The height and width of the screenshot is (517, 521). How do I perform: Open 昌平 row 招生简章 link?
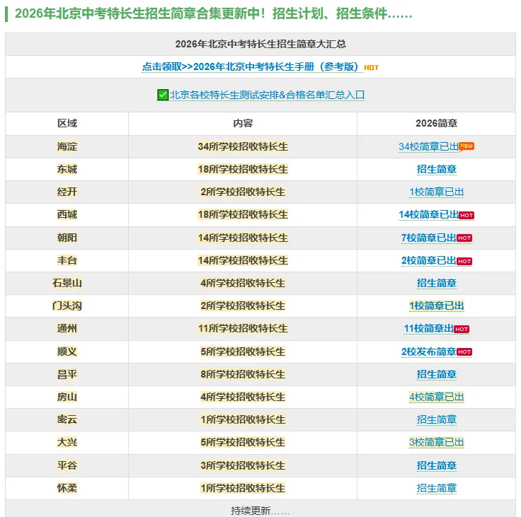(x=436, y=375)
